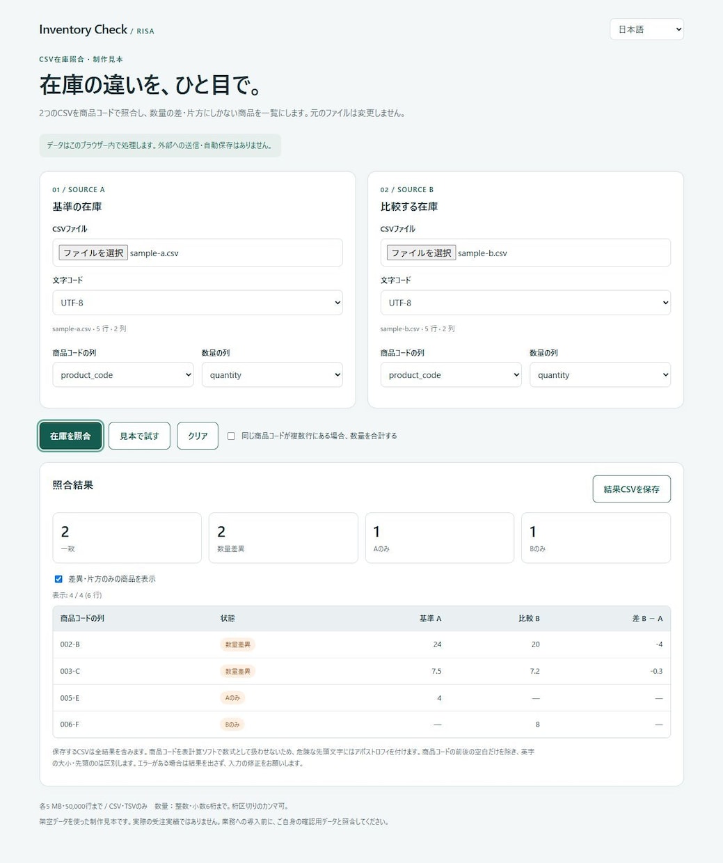
Task: Click the sample-a.csv file name
Action: point(154,253)
